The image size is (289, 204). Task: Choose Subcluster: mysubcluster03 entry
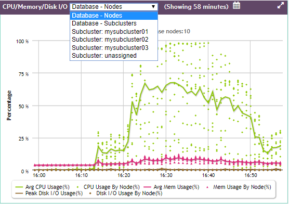[x=114, y=48]
